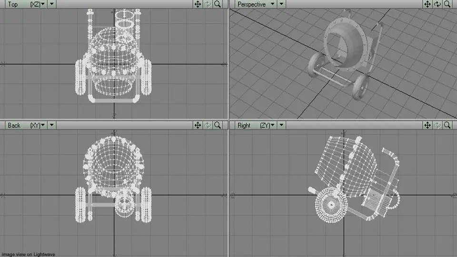Click the rotate icon in Right viewport header
This screenshot has height=257, width=457.
[x=437, y=125]
